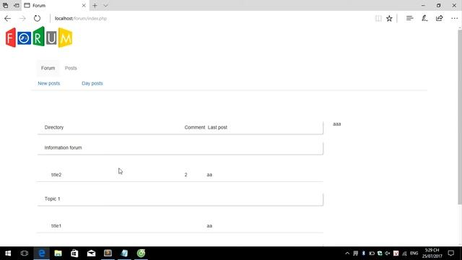Open new browser tab with plus

(95, 6)
